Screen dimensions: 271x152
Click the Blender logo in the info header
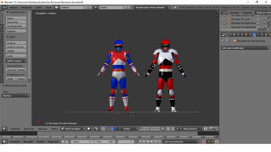coord(175,7)
